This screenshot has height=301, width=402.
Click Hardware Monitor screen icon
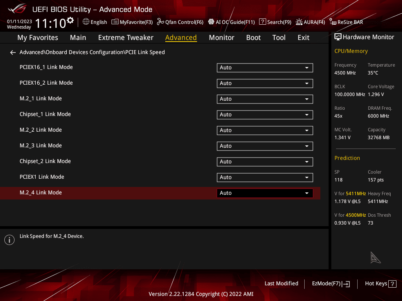pyautogui.click(x=338, y=37)
